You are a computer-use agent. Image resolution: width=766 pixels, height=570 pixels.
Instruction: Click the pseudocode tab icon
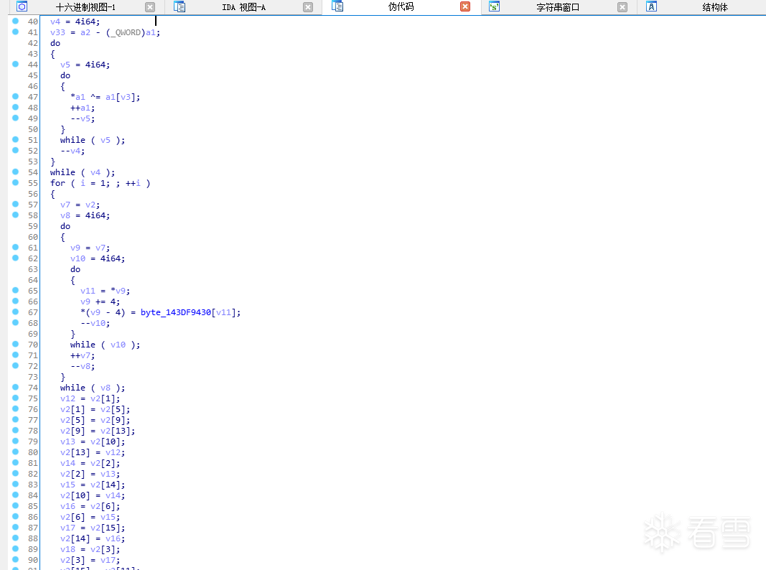click(337, 6)
